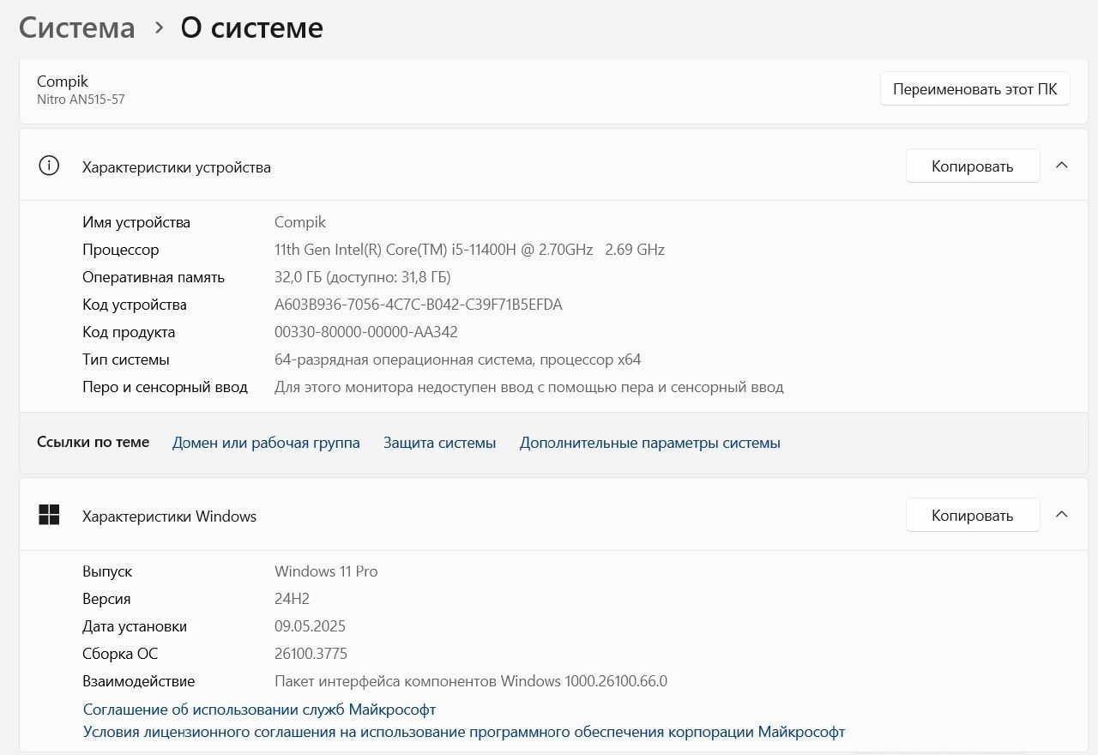Click the RAM value 32,0 ГБ
This screenshot has height=755, width=1098.
[362, 277]
